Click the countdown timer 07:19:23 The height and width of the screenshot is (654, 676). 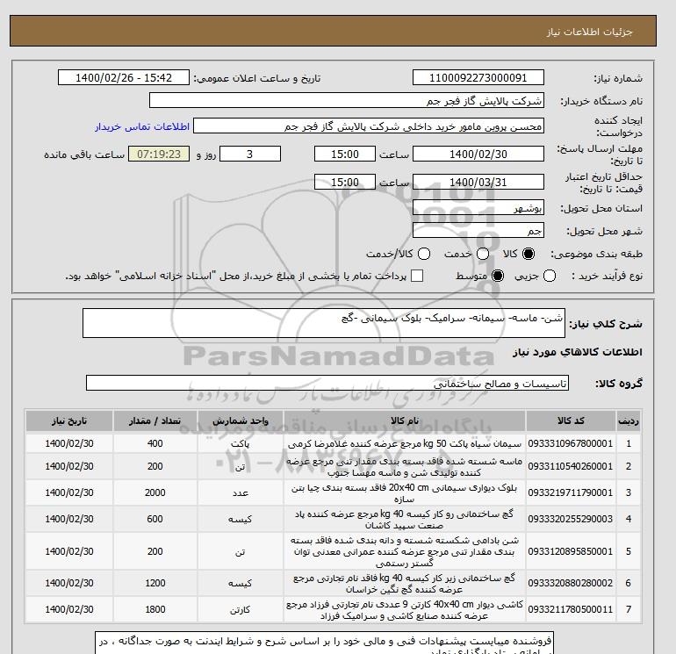coord(159,154)
